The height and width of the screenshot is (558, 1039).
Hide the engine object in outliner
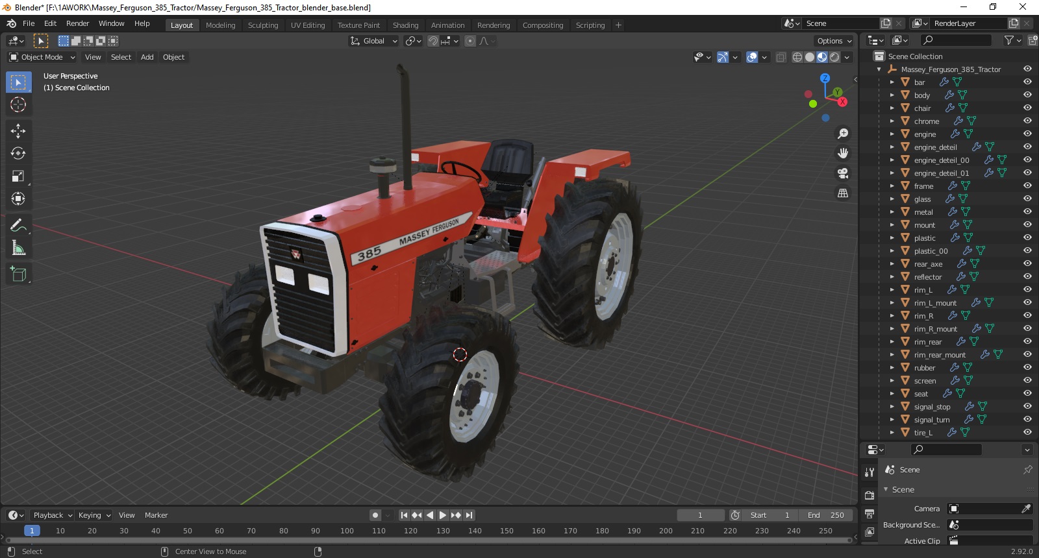[1027, 134]
